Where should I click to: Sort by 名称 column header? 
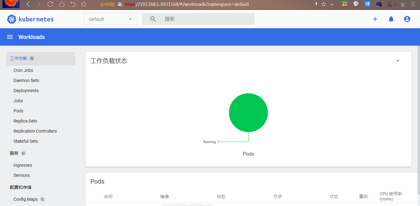(108, 196)
